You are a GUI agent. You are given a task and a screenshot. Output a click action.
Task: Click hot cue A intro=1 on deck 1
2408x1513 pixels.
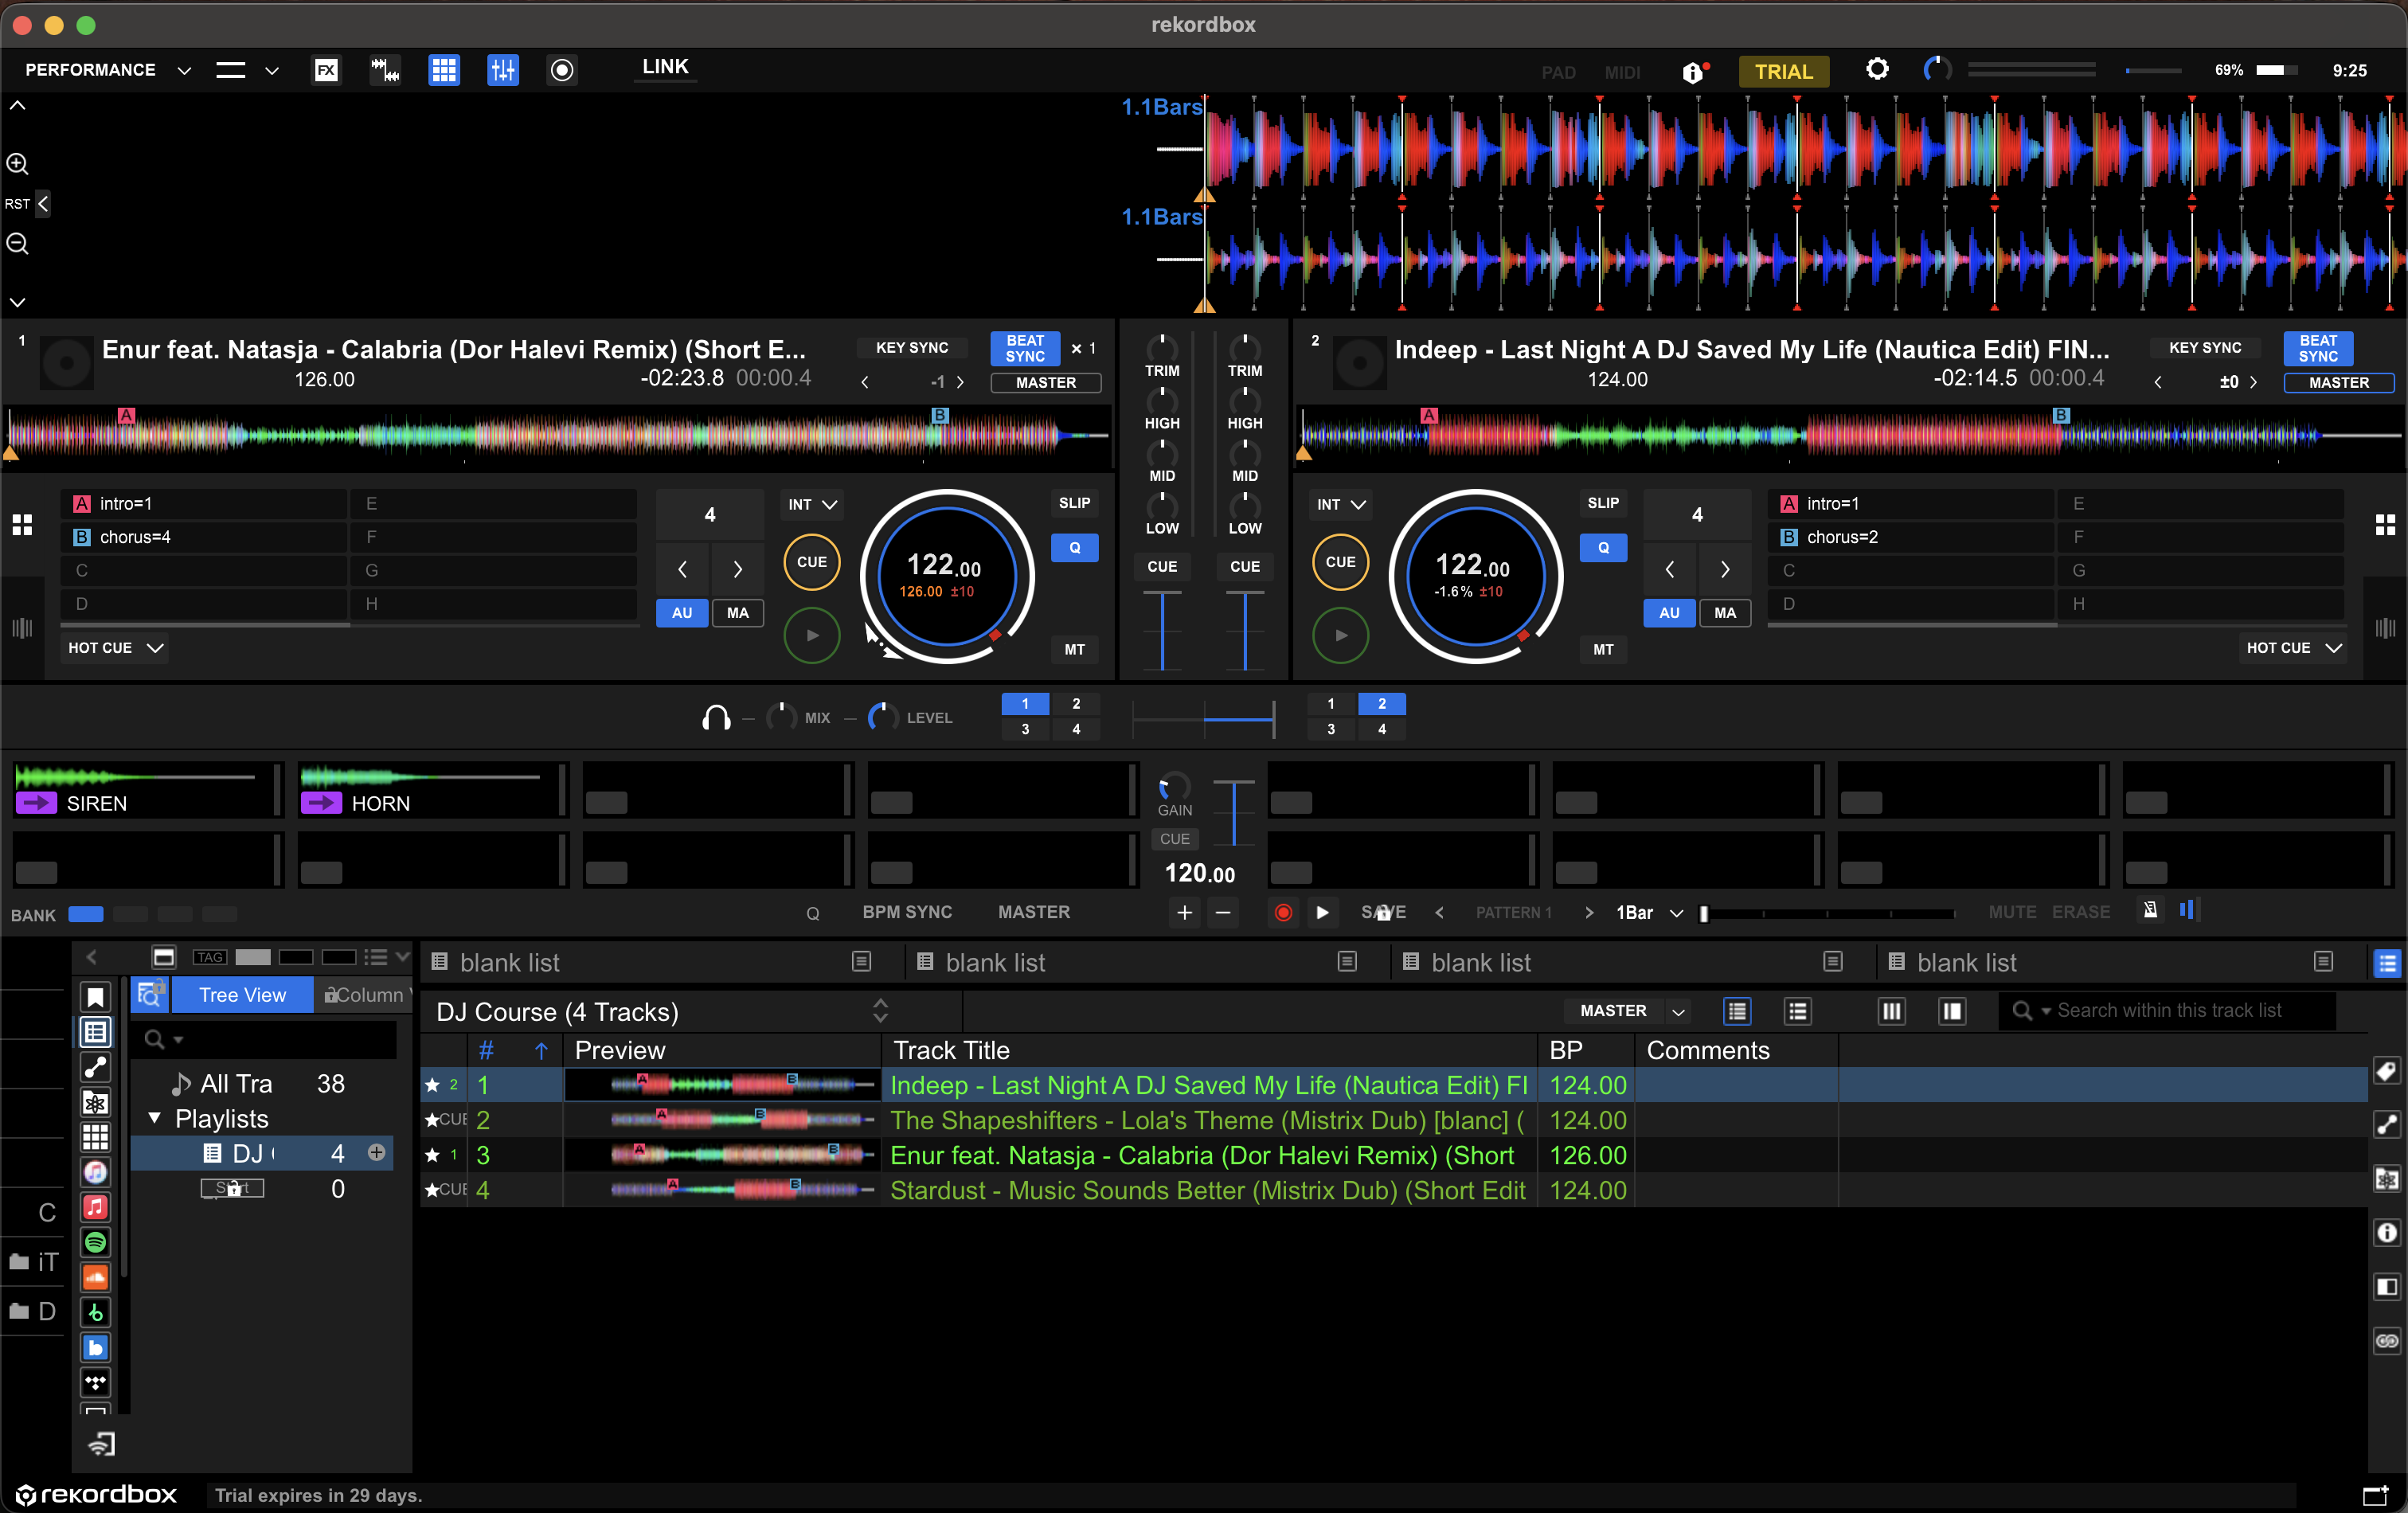click(x=205, y=504)
